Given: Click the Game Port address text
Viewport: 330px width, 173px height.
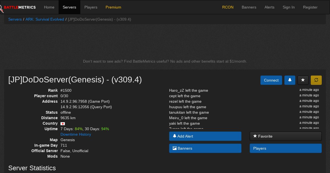Looking at the screenshot, I should click(85, 101).
